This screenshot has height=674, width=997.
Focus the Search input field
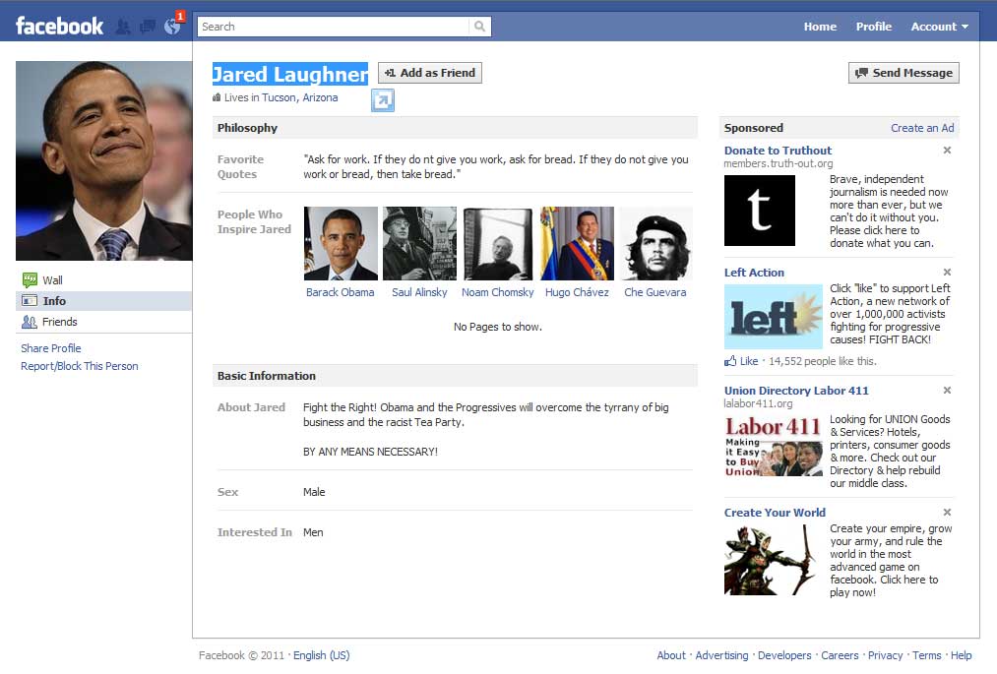click(x=334, y=26)
